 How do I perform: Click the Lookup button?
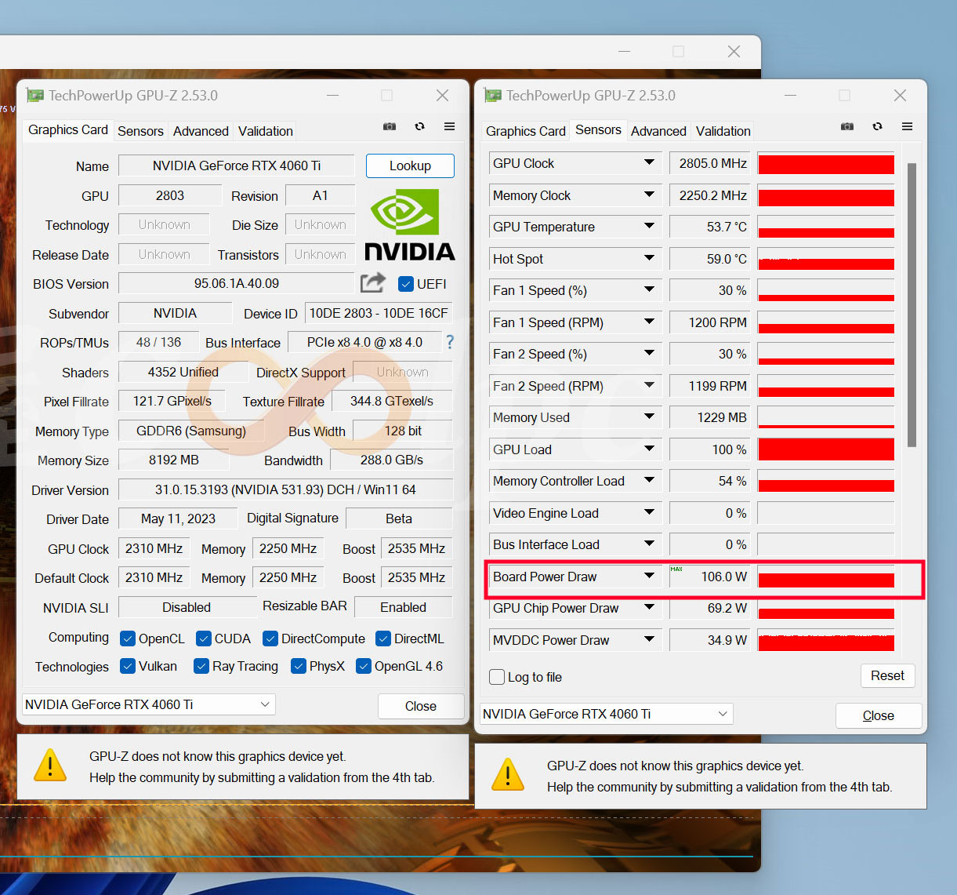tap(410, 166)
